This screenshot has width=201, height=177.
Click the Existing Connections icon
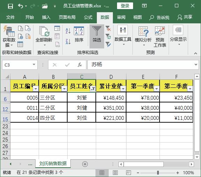click(28, 36)
